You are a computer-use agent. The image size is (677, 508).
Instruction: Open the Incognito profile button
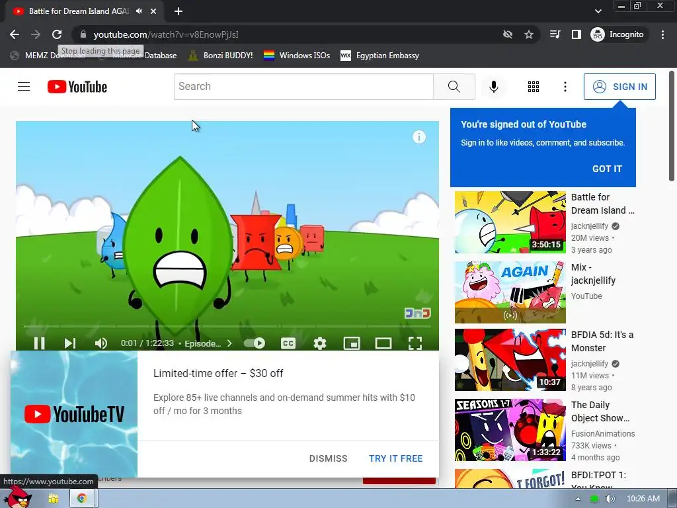[x=617, y=34]
